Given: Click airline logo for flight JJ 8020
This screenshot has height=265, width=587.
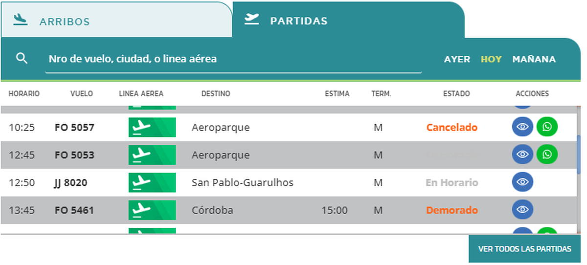Looking at the screenshot, I should (152, 182).
